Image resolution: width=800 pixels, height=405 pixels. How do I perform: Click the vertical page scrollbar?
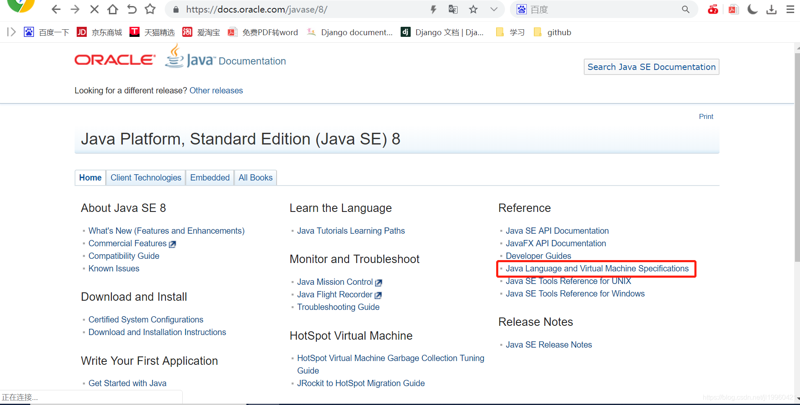(x=797, y=157)
